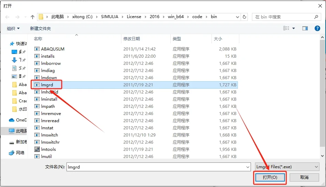The height and width of the screenshot is (187, 326).
Task: Open the Crac folder in sidebar
Action: click(20, 101)
